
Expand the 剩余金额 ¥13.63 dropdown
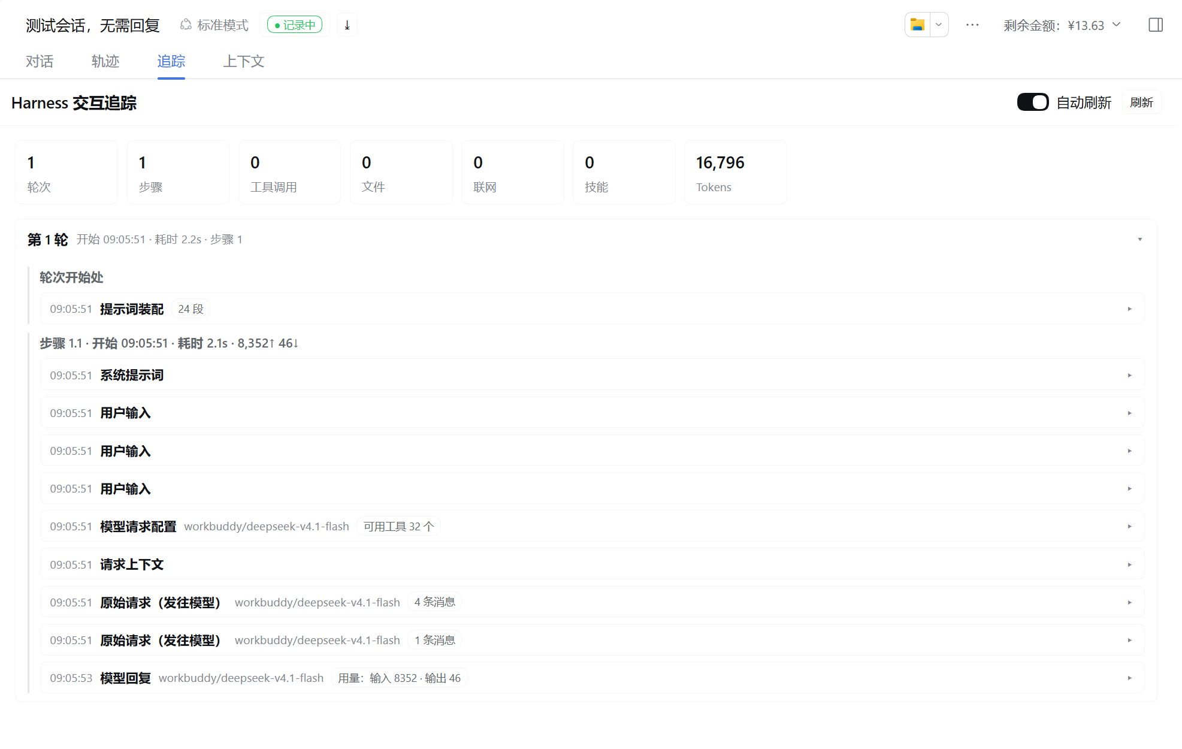1062,25
